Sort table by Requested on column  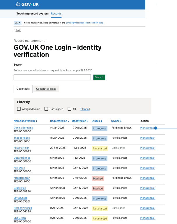60,121
